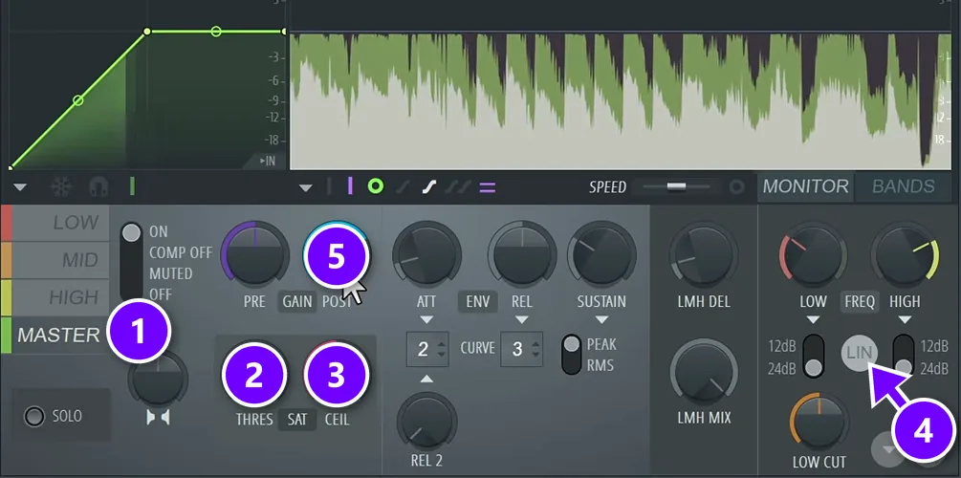Adjust the attack curve stepper showing 2
This screenshot has width=961, height=478.
(x=429, y=349)
